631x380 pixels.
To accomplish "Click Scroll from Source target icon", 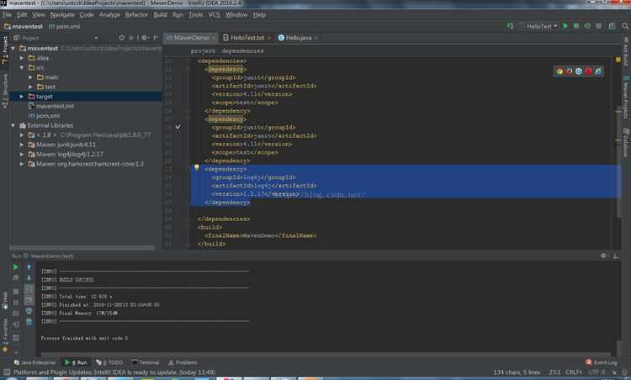I will click(121, 37).
